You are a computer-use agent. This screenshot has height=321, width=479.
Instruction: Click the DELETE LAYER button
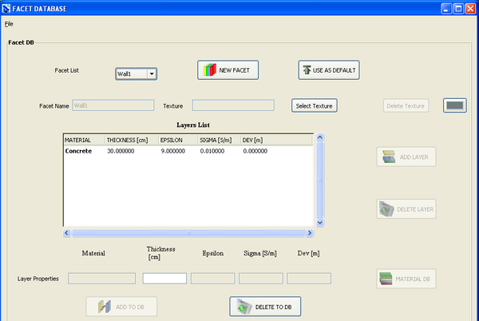click(406, 209)
